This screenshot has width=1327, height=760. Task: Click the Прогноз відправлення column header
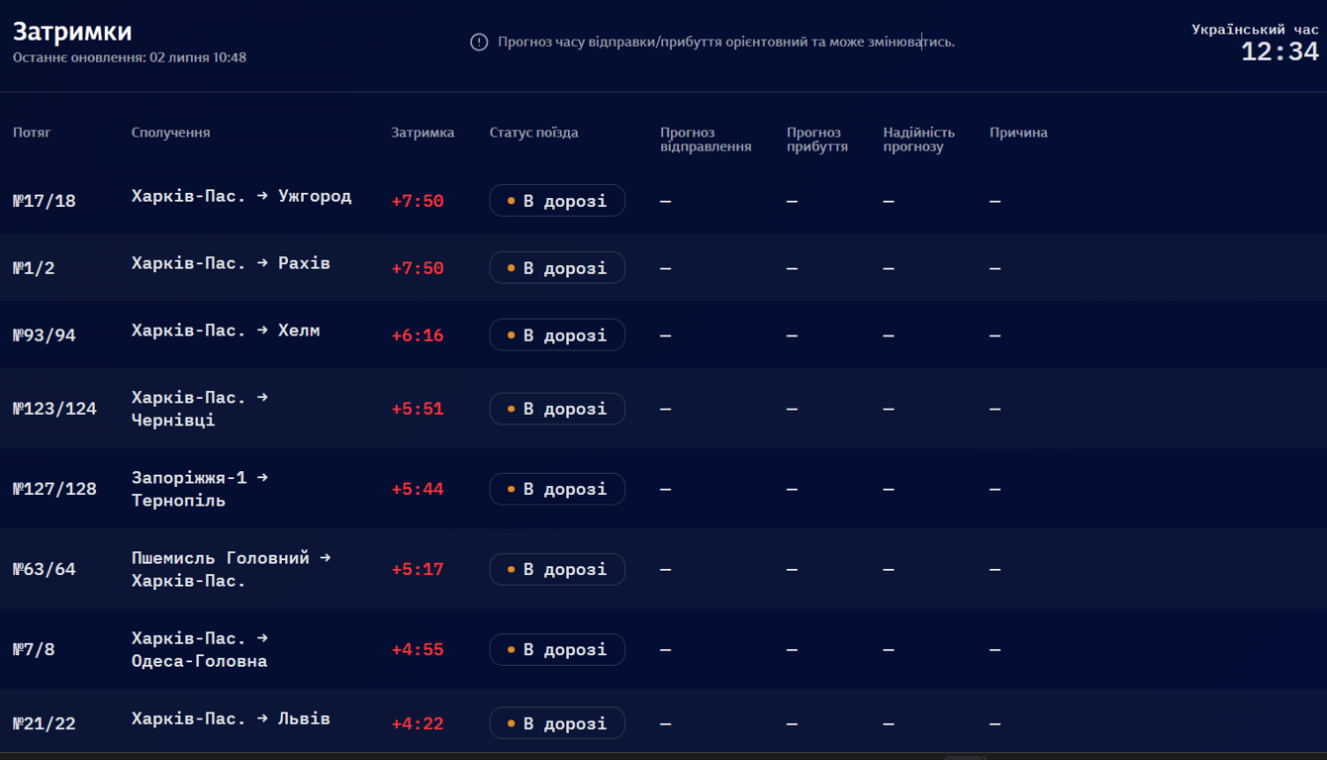click(706, 140)
